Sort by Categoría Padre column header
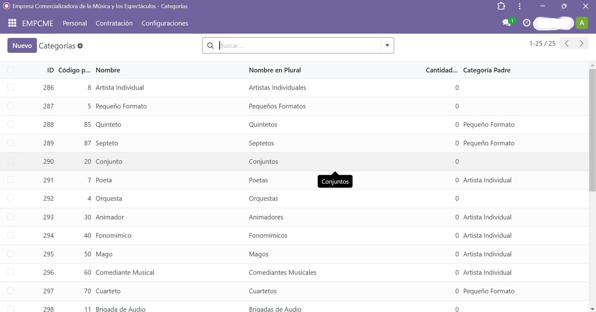 [487, 70]
